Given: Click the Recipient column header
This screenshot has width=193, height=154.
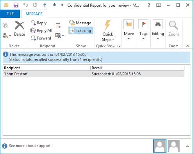Looking at the screenshot, I should tap(46, 68).
